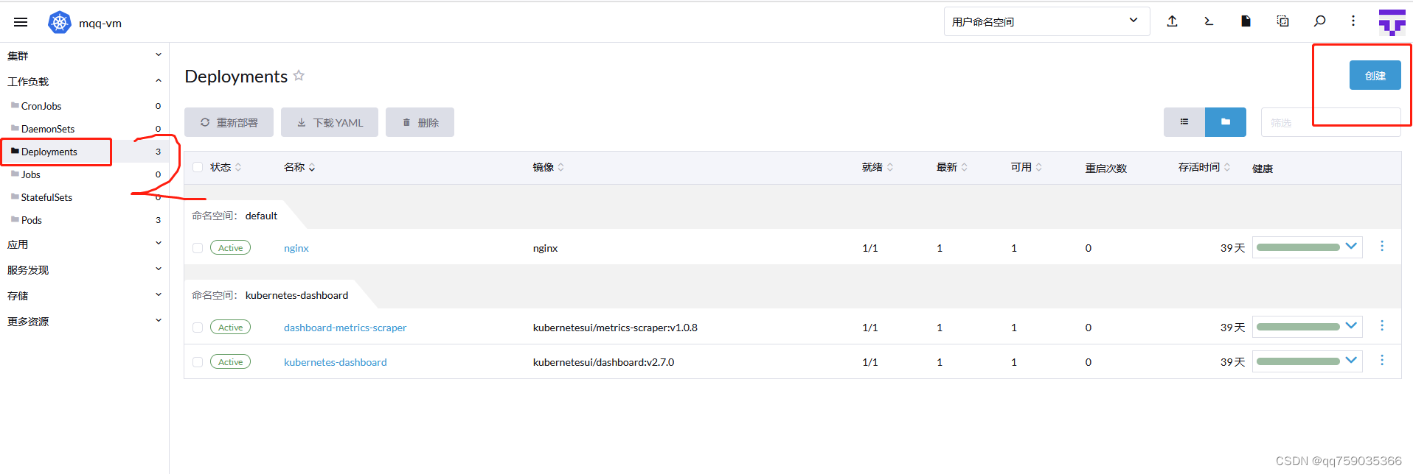Click image text kubernetesui/metrics-scraper:v1.0.8
The width and height of the screenshot is (1413, 474).
[x=615, y=328]
